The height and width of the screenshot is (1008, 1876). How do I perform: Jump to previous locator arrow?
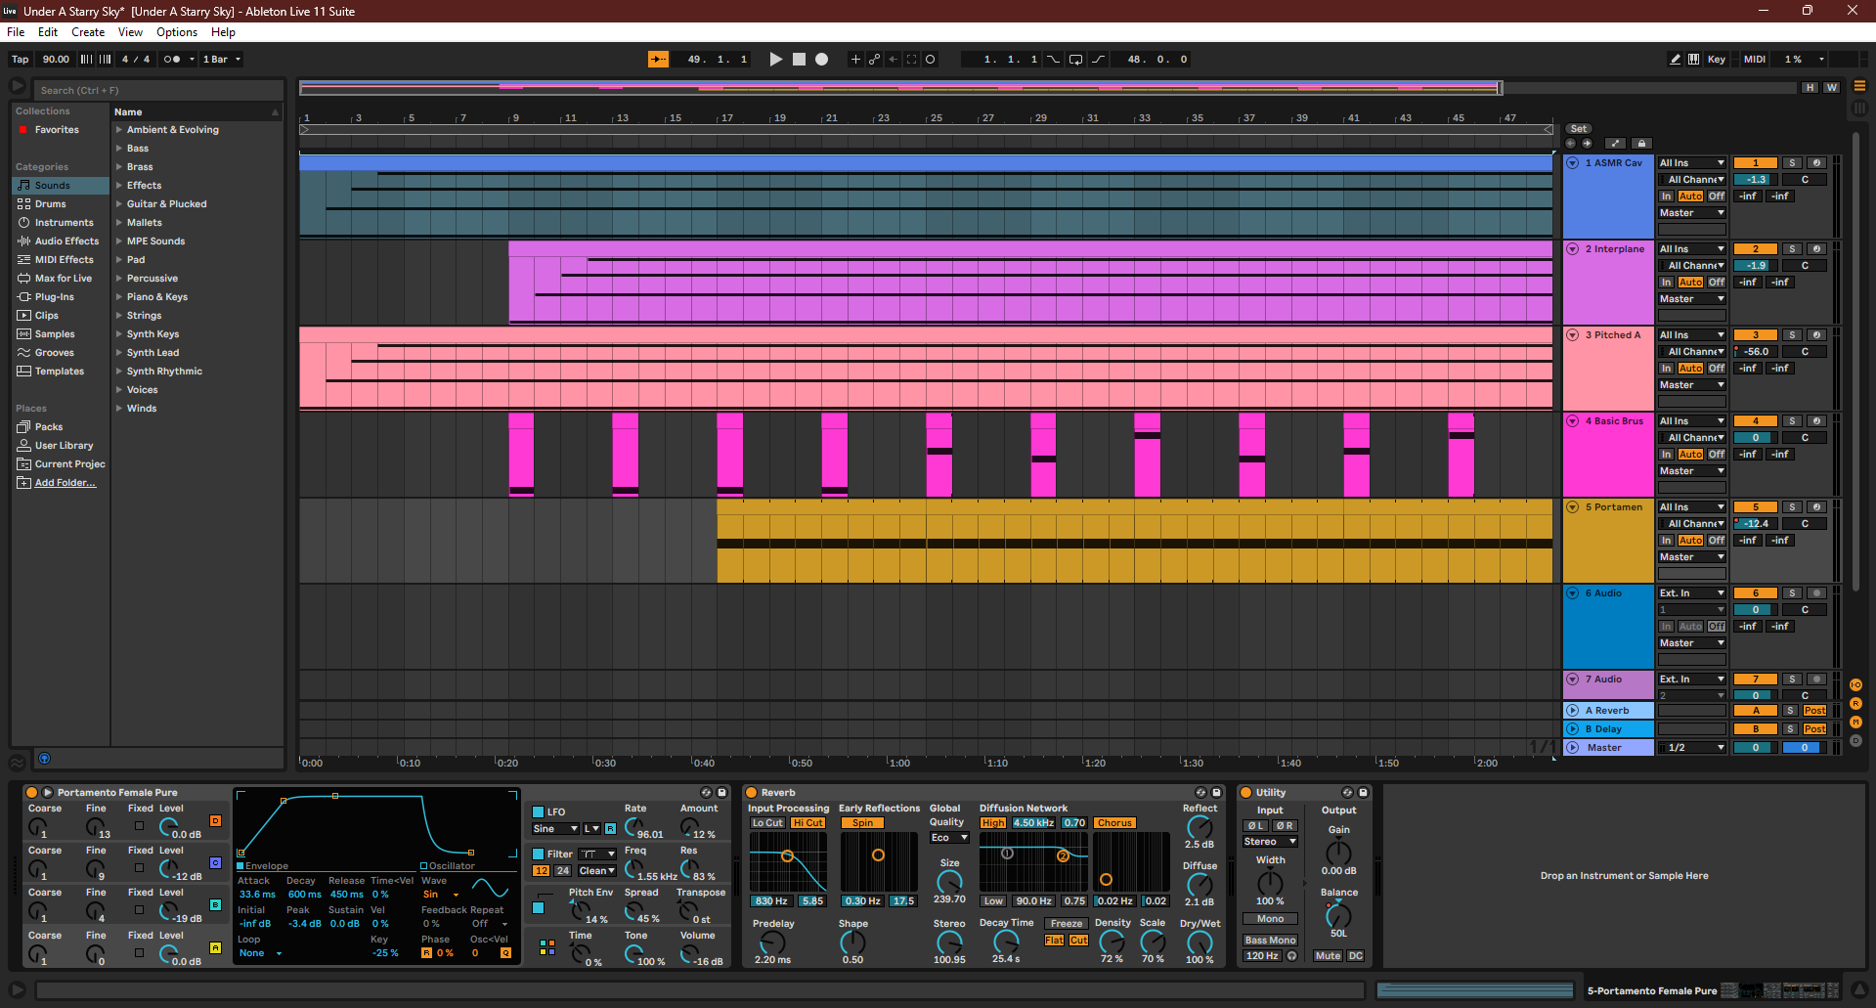pyautogui.click(x=1571, y=144)
